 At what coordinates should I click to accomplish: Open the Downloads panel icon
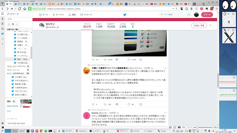(3, 19)
